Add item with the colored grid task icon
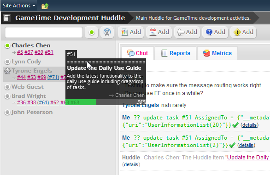This screenshot has height=175, width=270. pos(131,32)
